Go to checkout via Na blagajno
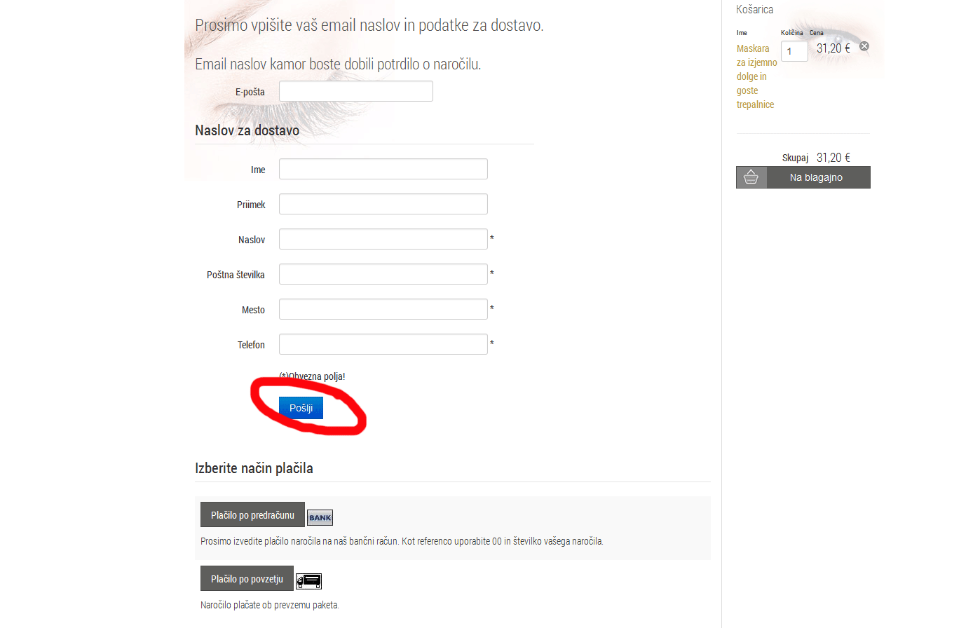Viewport: 980px width, 628px height. pos(816,177)
